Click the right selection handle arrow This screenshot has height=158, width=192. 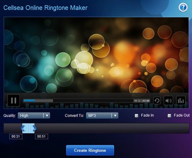click(x=35, y=128)
